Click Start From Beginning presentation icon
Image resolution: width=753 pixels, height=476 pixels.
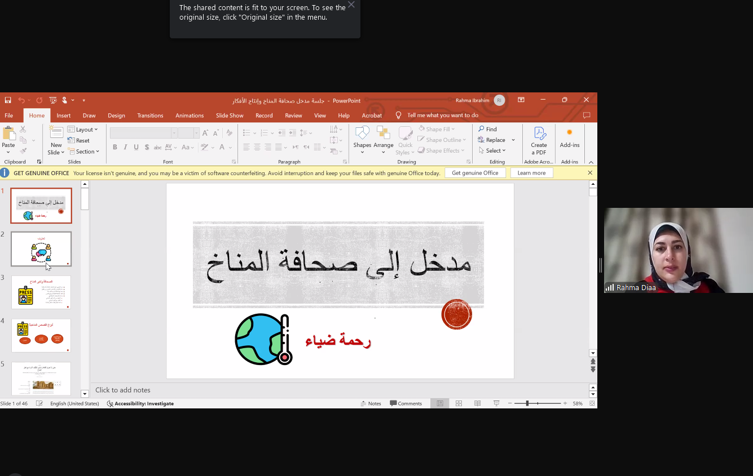pyautogui.click(x=53, y=100)
